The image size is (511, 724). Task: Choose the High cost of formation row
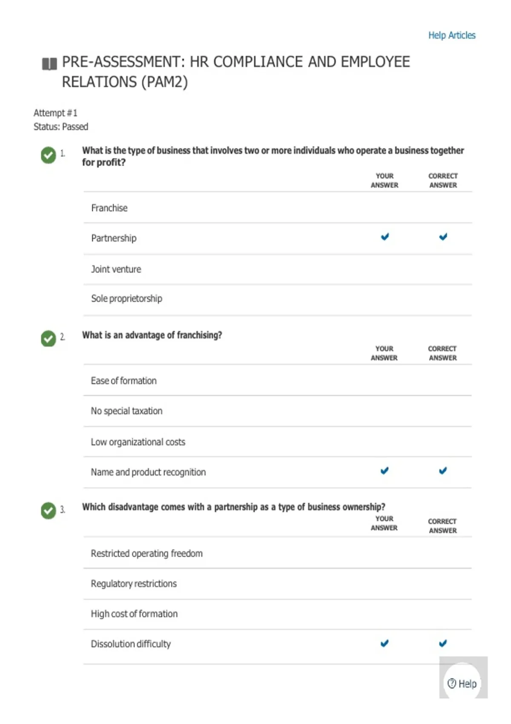click(x=278, y=614)
